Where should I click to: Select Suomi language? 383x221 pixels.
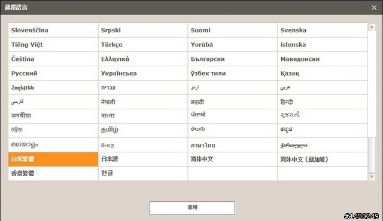pyautogui.click(x=233, y=30)
